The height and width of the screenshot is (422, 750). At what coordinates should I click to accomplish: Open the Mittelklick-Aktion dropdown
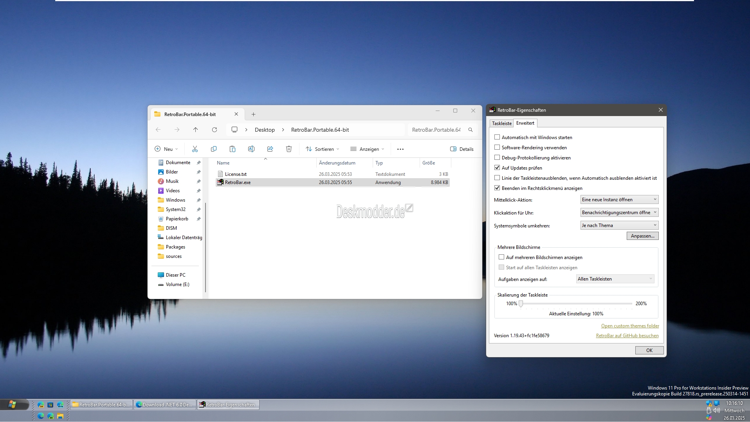619,200
